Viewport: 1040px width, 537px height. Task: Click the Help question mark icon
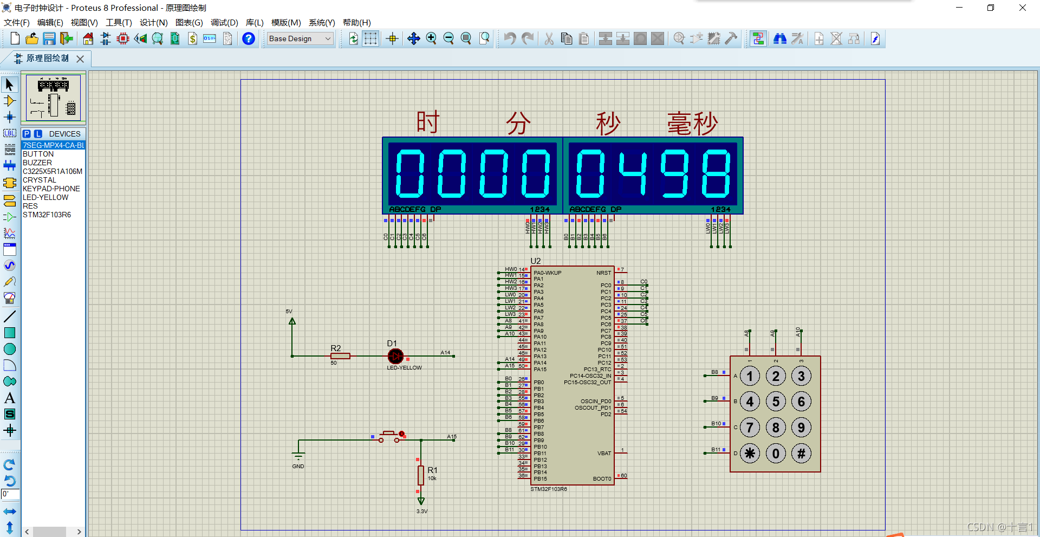click(249, 38)
